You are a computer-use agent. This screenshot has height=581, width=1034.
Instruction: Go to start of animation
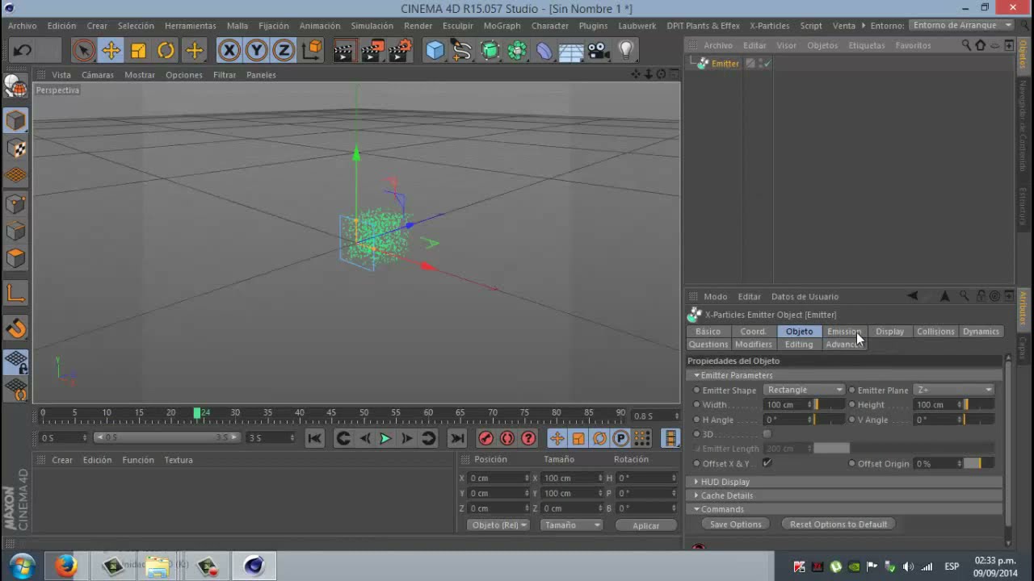point(315,438)
